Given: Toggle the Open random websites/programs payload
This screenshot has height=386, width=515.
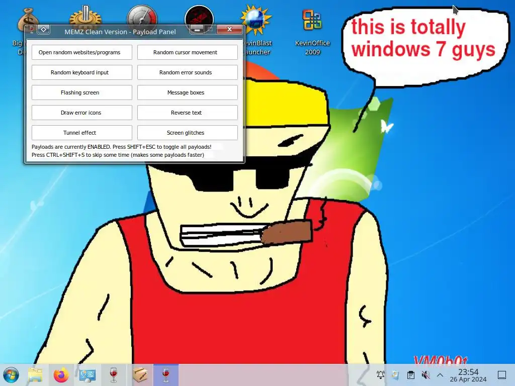Looking at the screenshot, I should (x=82, y=52).
